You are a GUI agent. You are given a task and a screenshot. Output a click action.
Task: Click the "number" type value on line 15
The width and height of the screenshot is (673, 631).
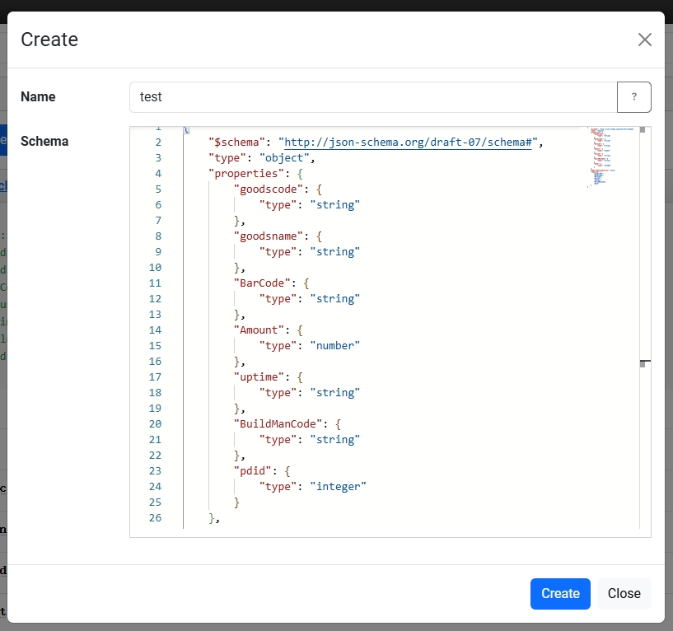click(x=334, y=346)
